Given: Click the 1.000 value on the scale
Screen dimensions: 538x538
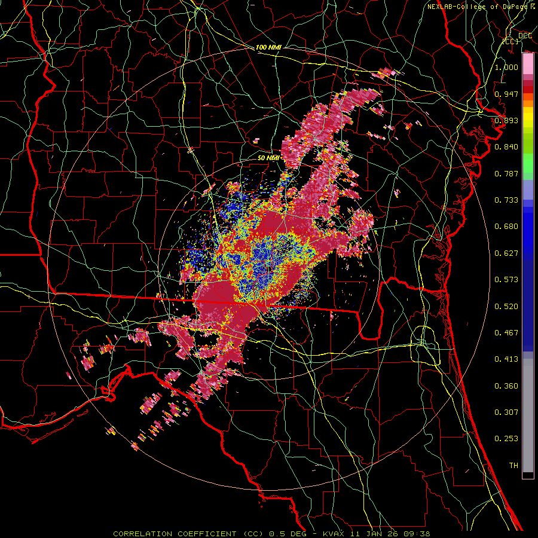Looking at the screenshot, I should tap(506, 67).
